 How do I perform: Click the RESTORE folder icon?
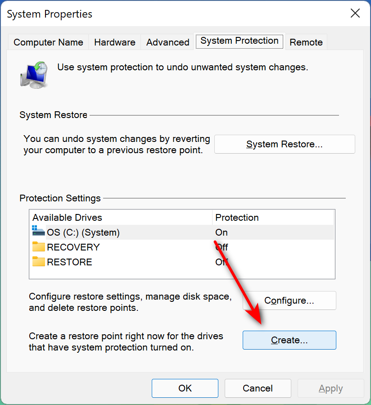click(x=39, y=262)
